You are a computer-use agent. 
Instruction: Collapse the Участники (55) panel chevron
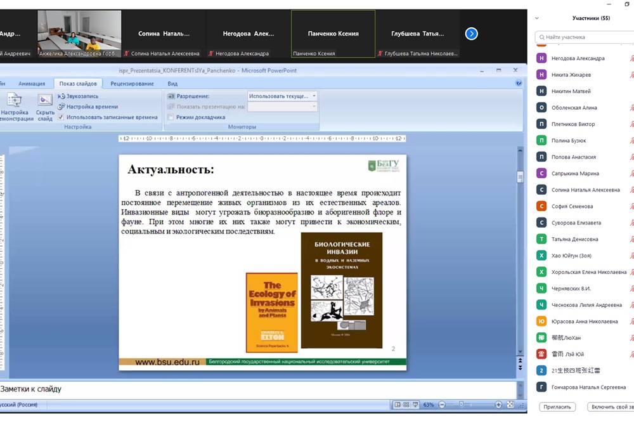538,18
